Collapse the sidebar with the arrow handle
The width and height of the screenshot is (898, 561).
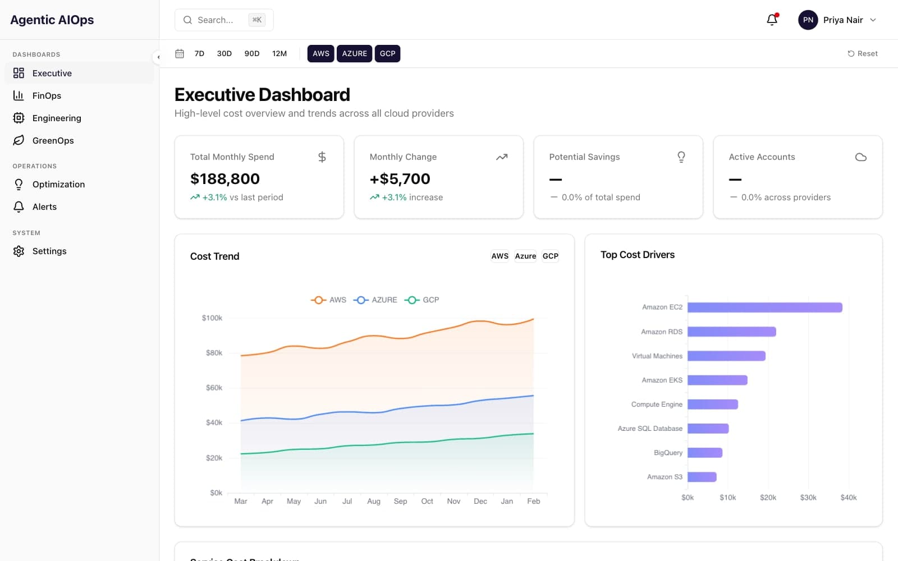[158, 57]
